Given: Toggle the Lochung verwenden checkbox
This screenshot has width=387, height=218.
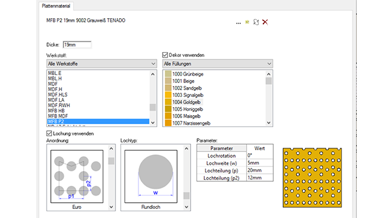Looking at the screenshot, I should pos(49,133).
